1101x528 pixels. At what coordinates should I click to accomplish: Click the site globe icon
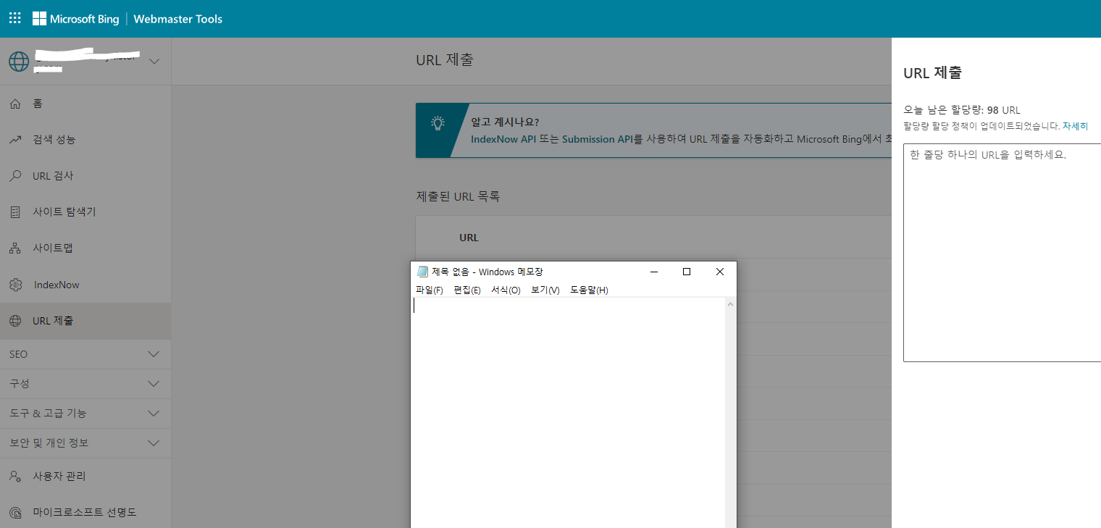pos(19,62)
